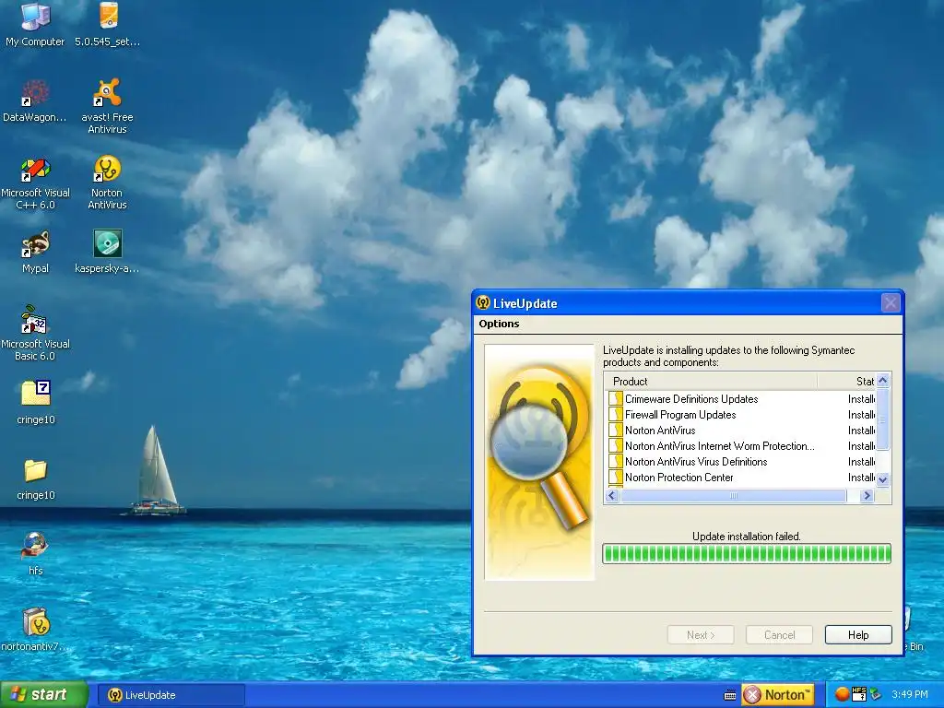Click the horizontal scrollbar thumb
Screen dimensions: 944x708
coord(733,495)
